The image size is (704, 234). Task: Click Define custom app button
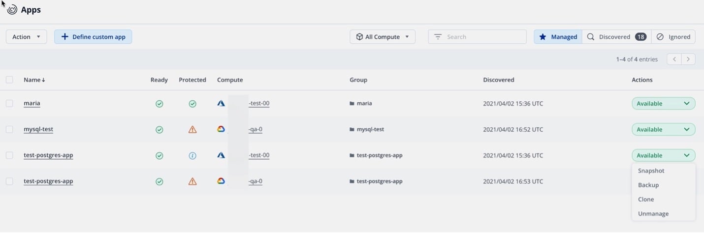[93, 37]
